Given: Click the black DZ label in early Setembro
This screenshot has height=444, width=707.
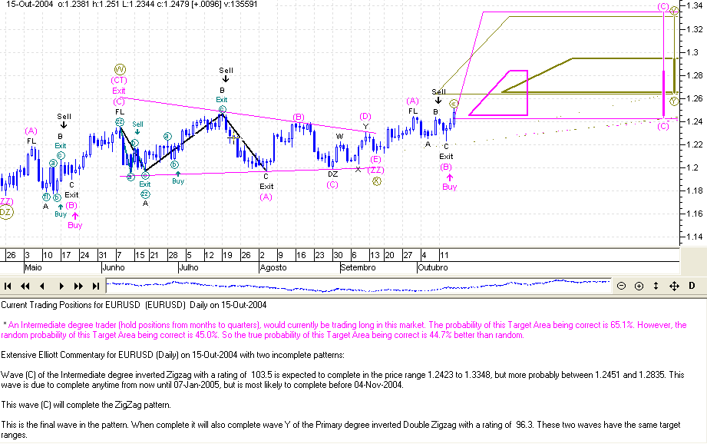Looking at the screenshot, I should 332,174.
